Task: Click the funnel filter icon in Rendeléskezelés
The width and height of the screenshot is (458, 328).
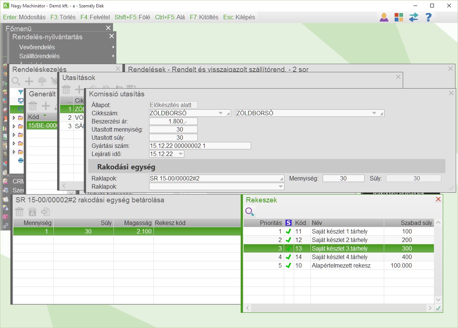Action: click(21, 92)
